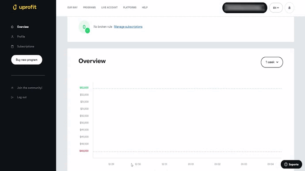The image size is (305, 171).
Task: Click the blurred account button in header
Action: (245, 8)
